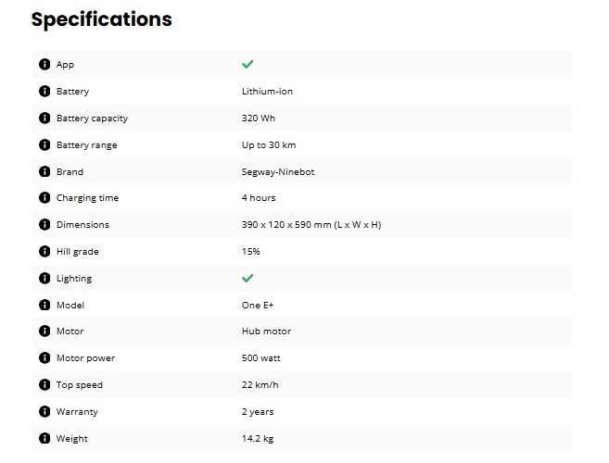
Task: Click the Dimensions info icon
Action: (x=44, y=224)
